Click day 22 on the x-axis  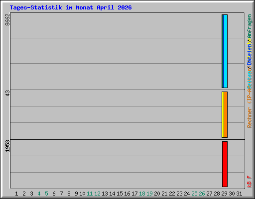pos(172,194)
